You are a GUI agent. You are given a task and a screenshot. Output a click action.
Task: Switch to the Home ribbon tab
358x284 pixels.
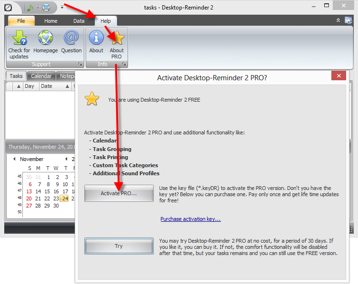50,21
